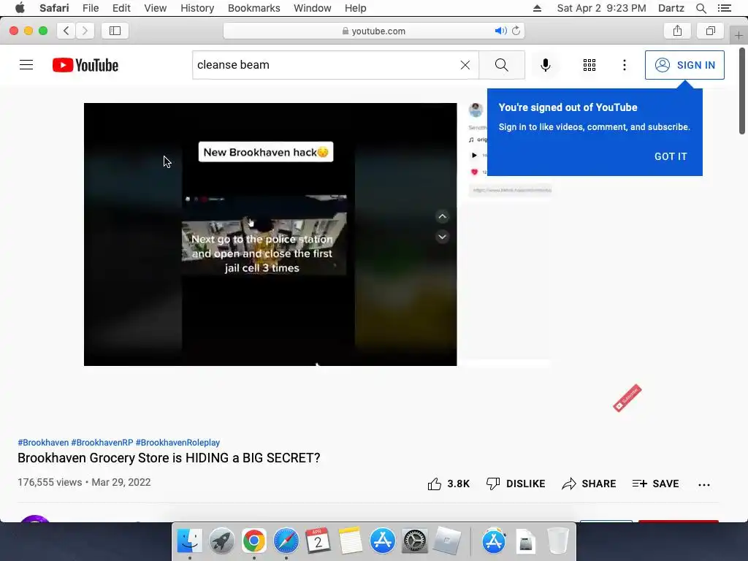Screen dimensions: 748x561
Task: Click the magnifier search button
Action: coord(501,65)
